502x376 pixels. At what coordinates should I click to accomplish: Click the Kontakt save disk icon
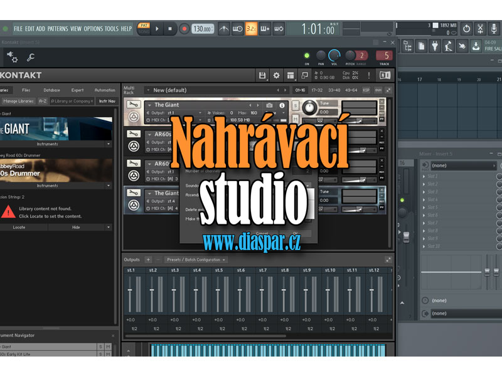263,75
